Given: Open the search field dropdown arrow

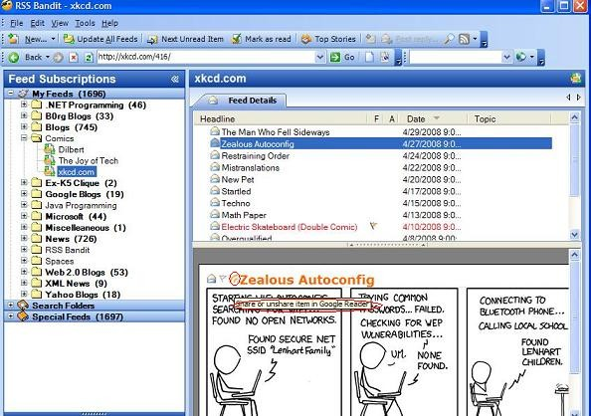Looking at the screenshot, I should tap(507, 57).
